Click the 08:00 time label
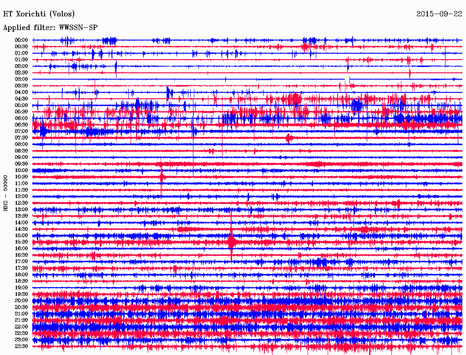 pos(21,144)
